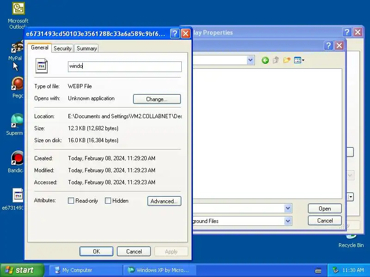Select the Bandicam desktop icon
Screen dimensions: 370x277
16,162
